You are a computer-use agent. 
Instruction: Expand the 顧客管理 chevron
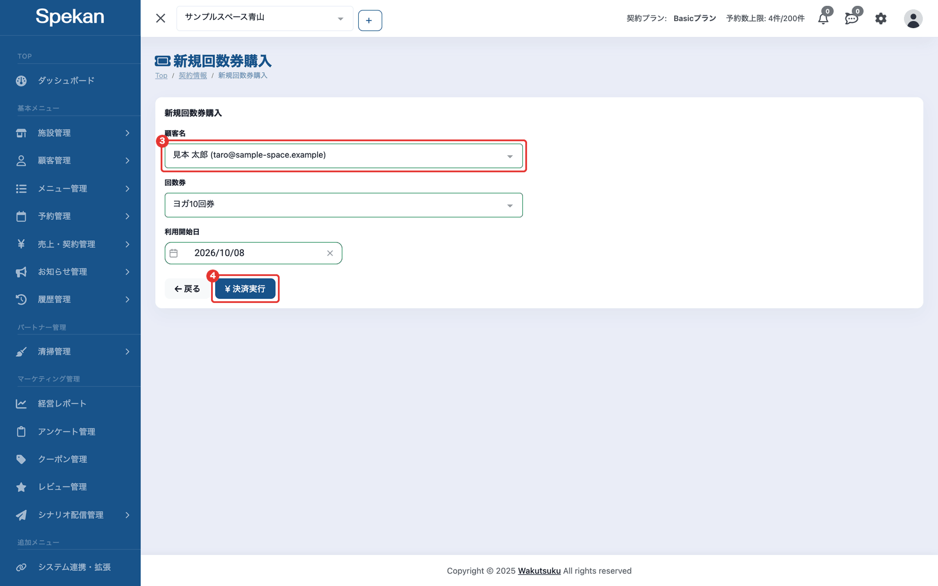click(127, 161)
